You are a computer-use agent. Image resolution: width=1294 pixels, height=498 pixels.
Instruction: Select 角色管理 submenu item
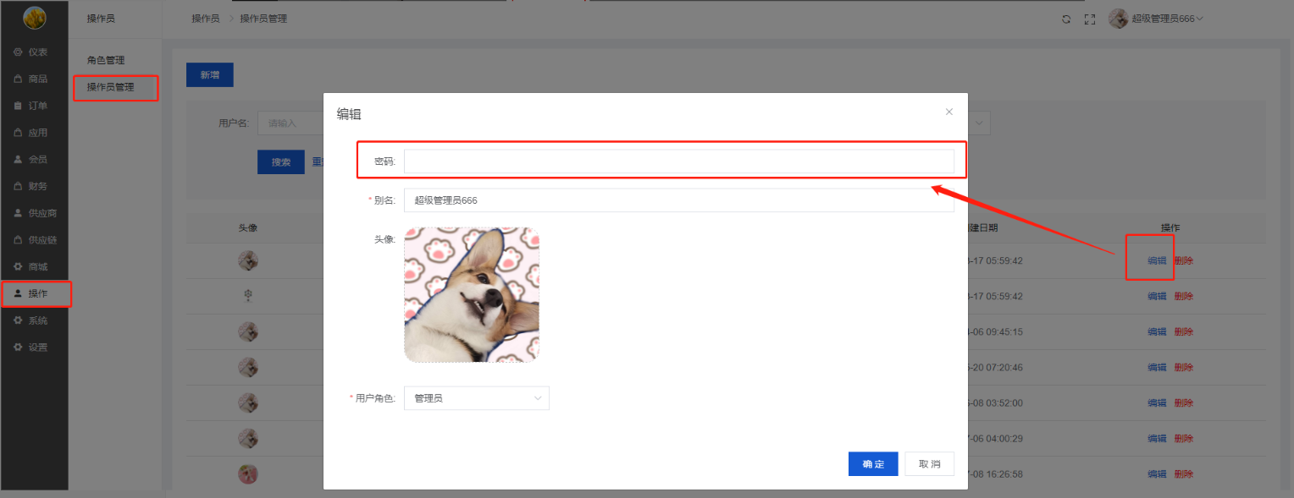106,61
